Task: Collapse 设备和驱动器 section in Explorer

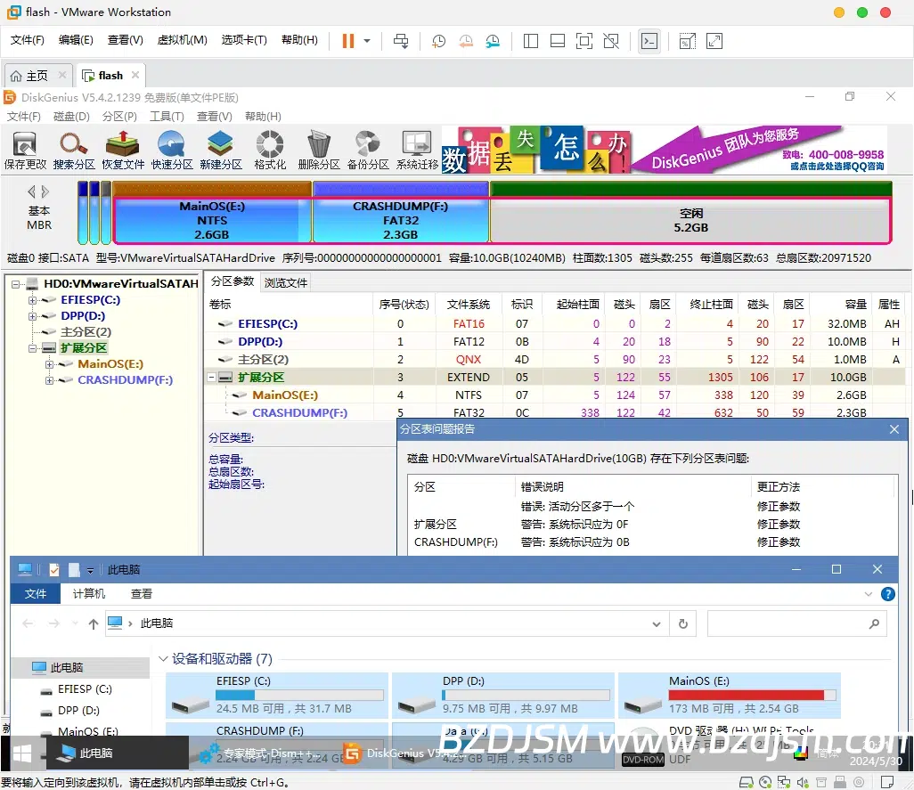Action: point(163,659)
